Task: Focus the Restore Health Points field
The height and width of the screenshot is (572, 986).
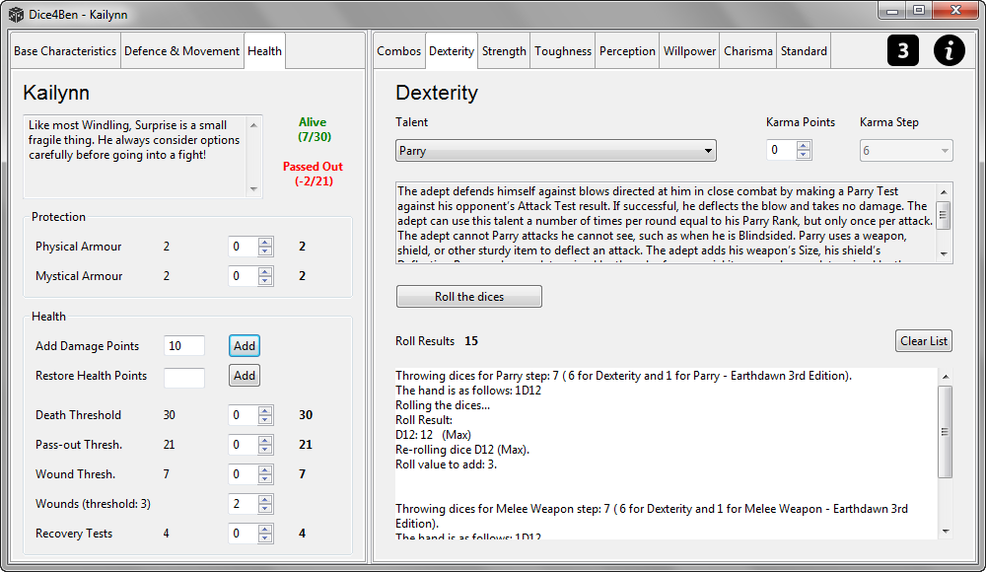Action: tap(184, 376)
